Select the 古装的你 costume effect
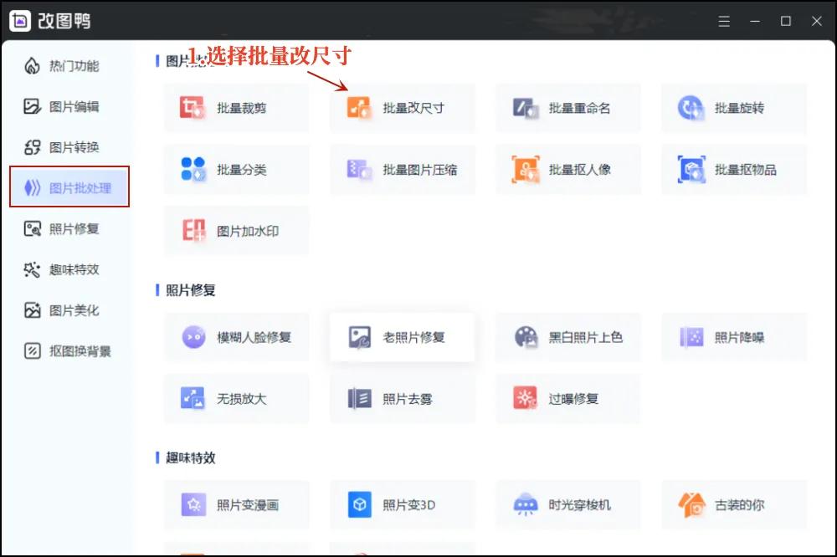The width and height of the screenshot is (837, 557). point(734,504)
